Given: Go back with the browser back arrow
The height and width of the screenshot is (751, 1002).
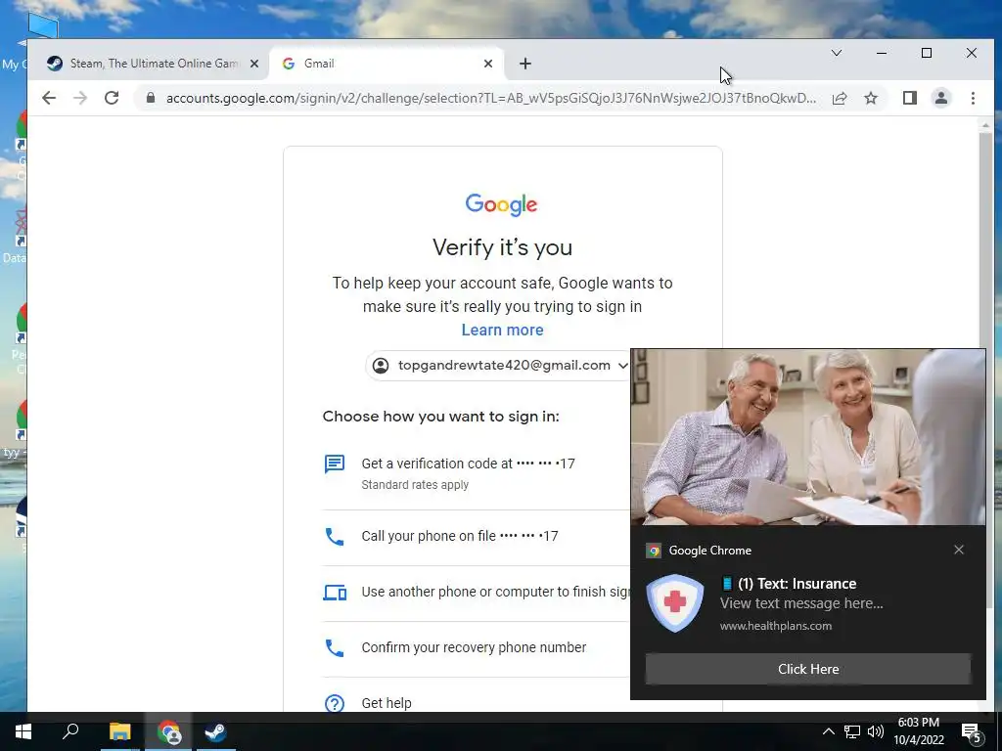Looking at the screenshot, I should click(x=49, y=98).
